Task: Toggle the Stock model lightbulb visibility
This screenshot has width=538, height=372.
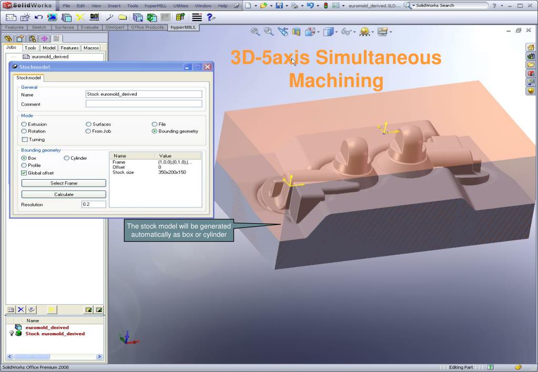Action: [x=11, y=334]
